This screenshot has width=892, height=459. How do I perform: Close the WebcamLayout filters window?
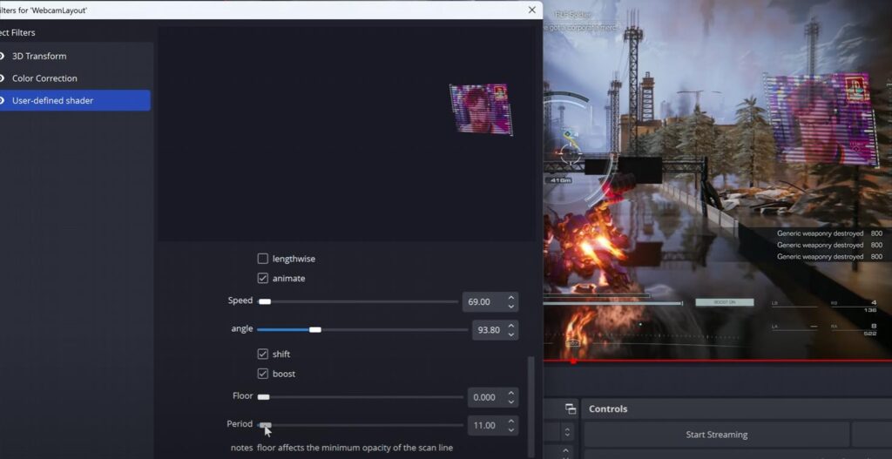tap(532, 10)
